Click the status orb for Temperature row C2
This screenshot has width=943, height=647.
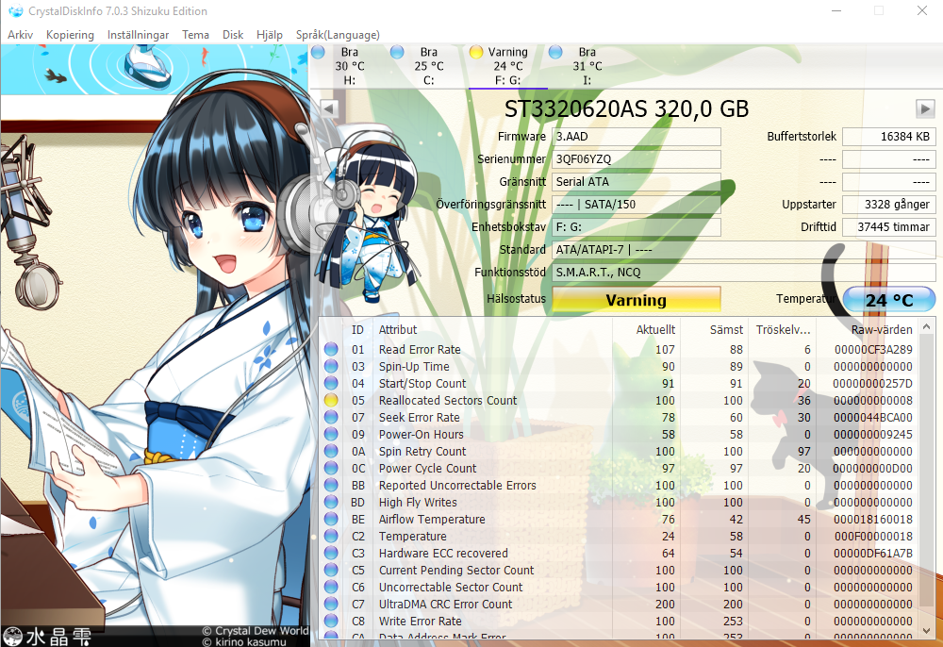coord(331,535)
